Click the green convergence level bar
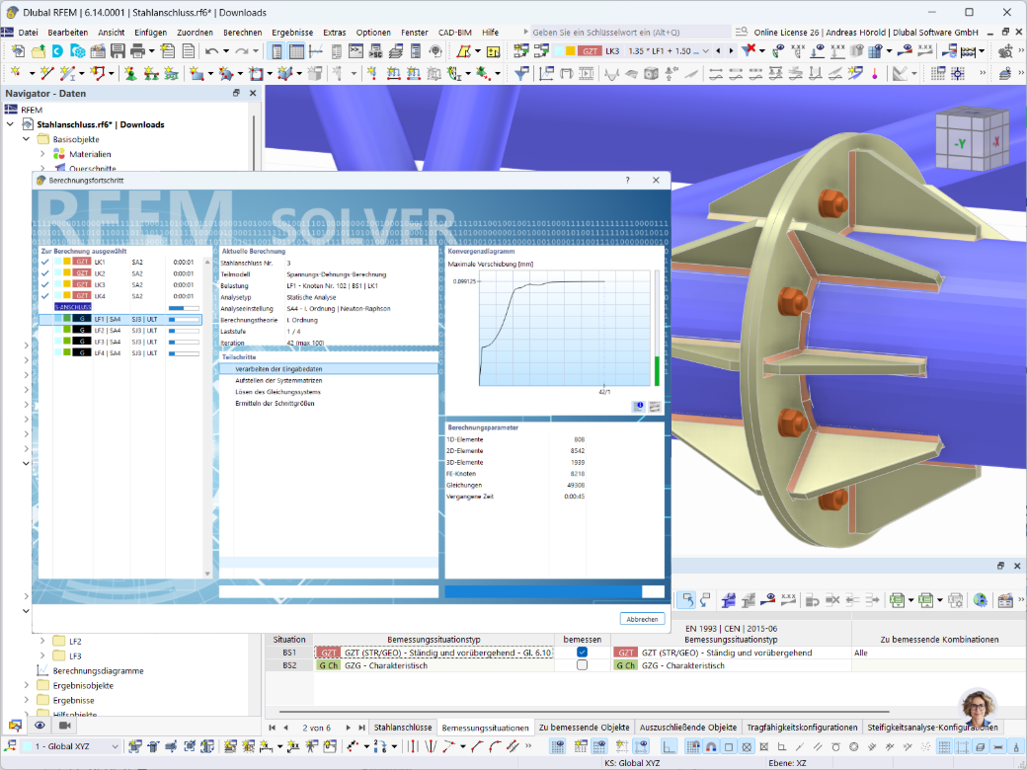Image resolution: width=1027 pixels, height=770 pixels. coord(657,370)
